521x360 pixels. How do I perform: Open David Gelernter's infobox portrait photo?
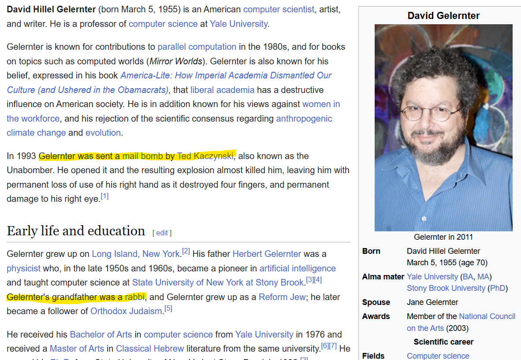443,127
